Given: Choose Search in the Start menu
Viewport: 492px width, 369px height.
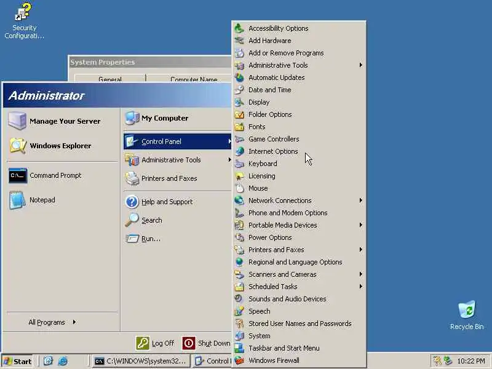Looking at the screenshot, I should coord(177,220).
